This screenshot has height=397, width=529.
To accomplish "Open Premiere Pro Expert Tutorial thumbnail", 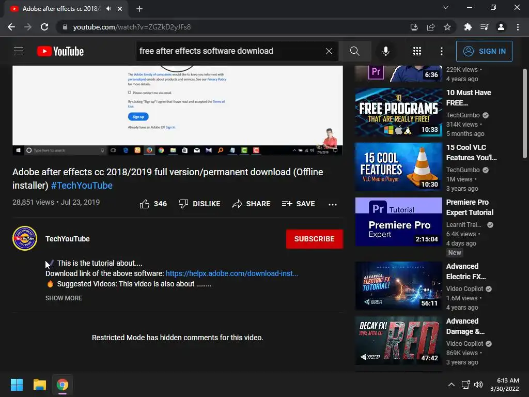I will 398,222.
